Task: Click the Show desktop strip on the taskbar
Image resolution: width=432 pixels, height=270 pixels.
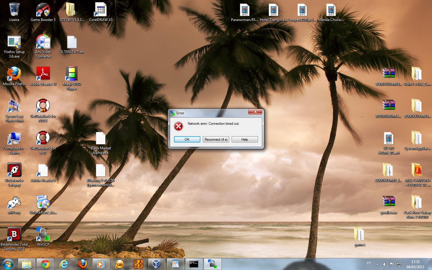Action: point(430,264)
